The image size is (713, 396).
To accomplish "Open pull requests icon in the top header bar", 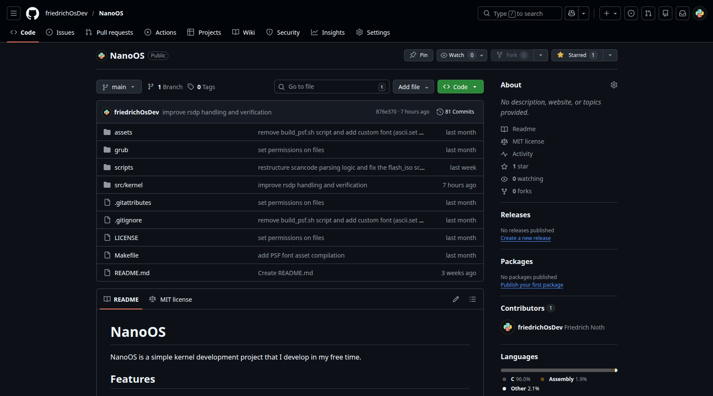I will tap(648, 13).
